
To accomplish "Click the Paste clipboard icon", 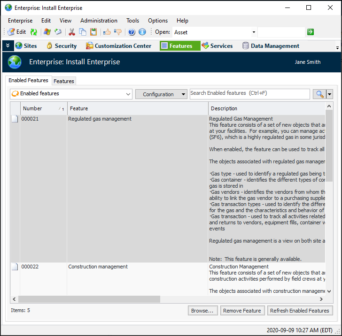I will coord(93,32).
